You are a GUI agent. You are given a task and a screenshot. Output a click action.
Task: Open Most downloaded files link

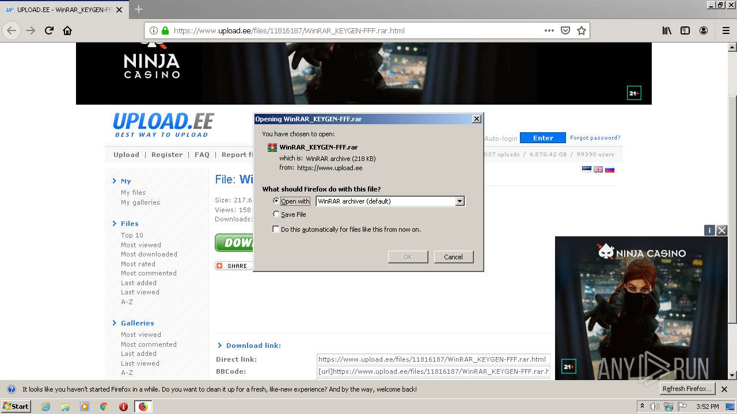149,254
